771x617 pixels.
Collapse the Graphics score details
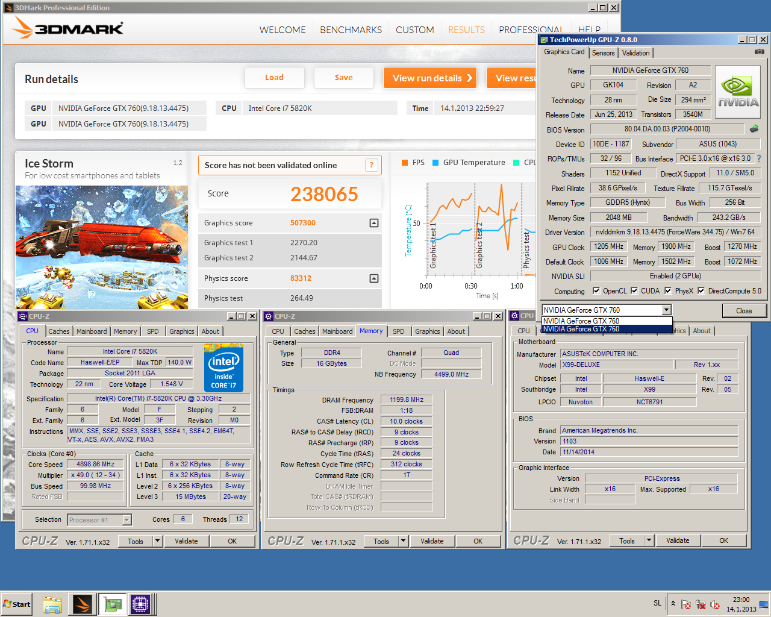click(x=374, y=223)
